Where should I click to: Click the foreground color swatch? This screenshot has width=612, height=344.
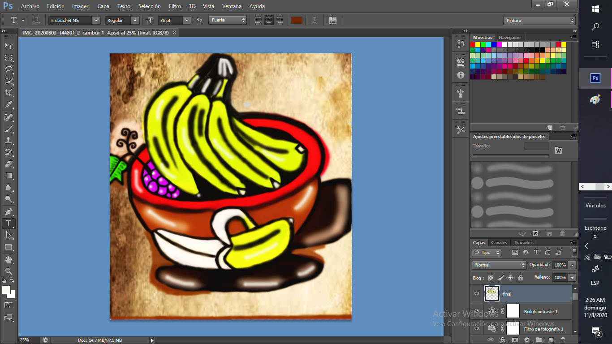6,290
